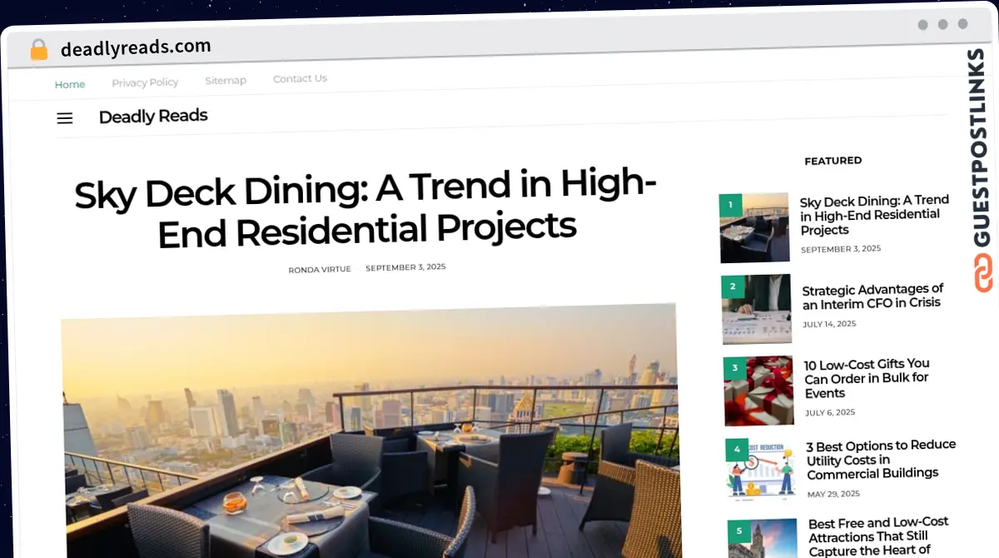Open the Privacy Policy page
The height and width of the screenshot is (558, 999).
[145, 82]
